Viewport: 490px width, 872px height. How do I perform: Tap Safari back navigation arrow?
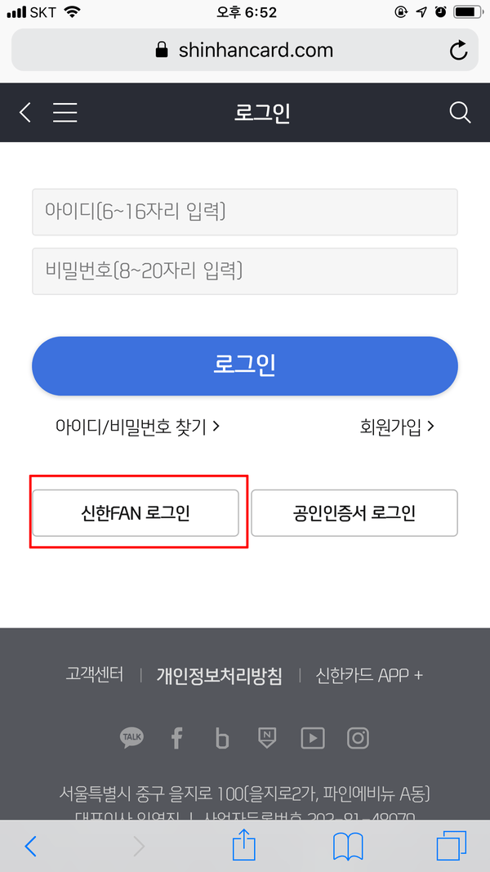pyautogui.click(x=31, y=846)
